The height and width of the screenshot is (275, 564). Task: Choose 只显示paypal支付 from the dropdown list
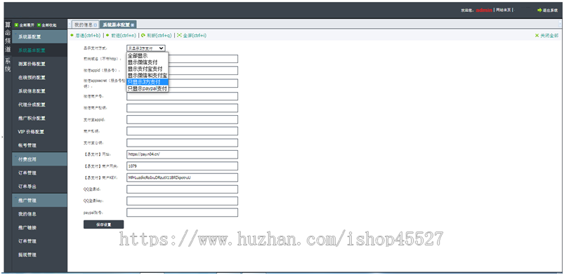coord(147,88)
